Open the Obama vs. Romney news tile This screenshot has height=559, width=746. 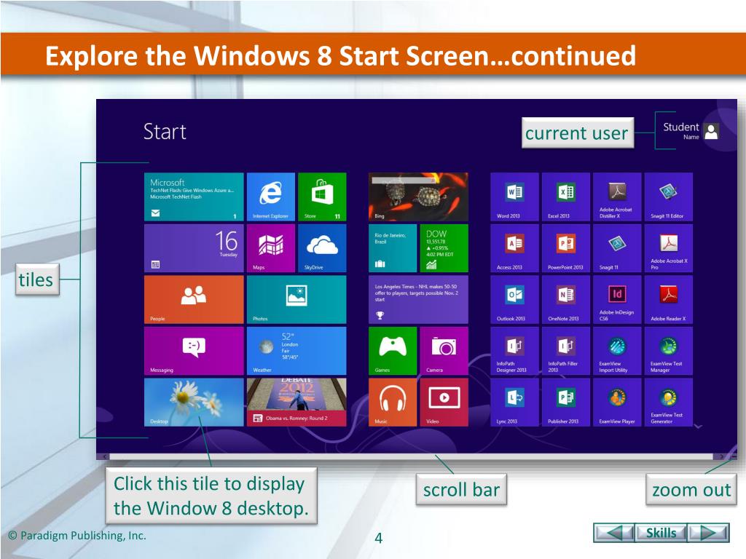(297, 402)
